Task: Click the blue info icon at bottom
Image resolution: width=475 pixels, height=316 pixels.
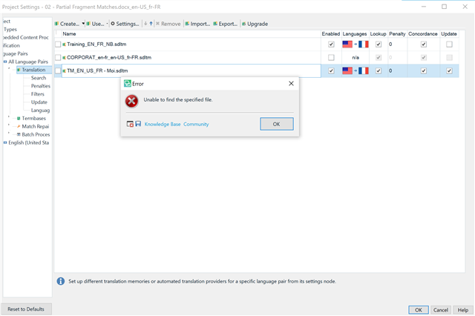Action: pos(61,281)
